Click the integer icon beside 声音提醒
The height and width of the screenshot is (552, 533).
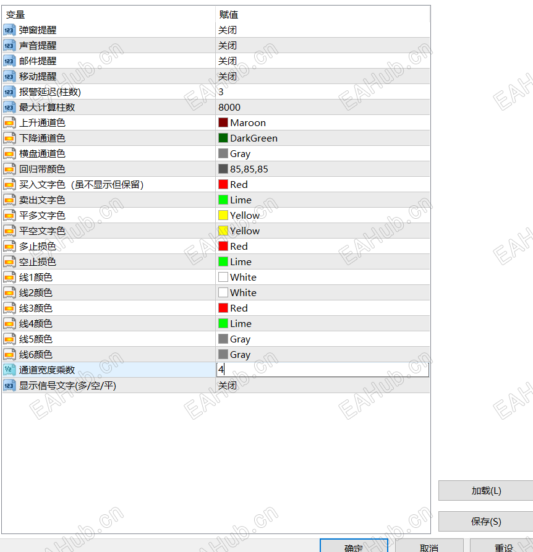click(x=9, y=45)
